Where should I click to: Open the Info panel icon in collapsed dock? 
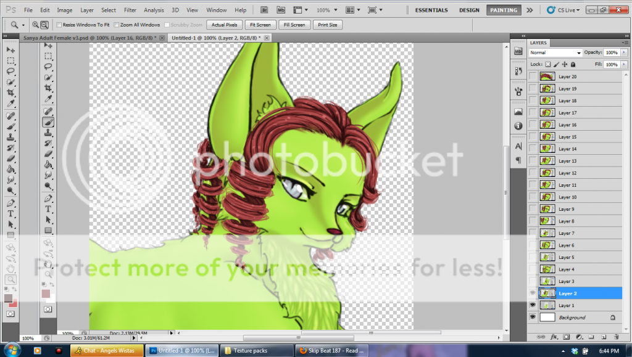click(518, 125)
